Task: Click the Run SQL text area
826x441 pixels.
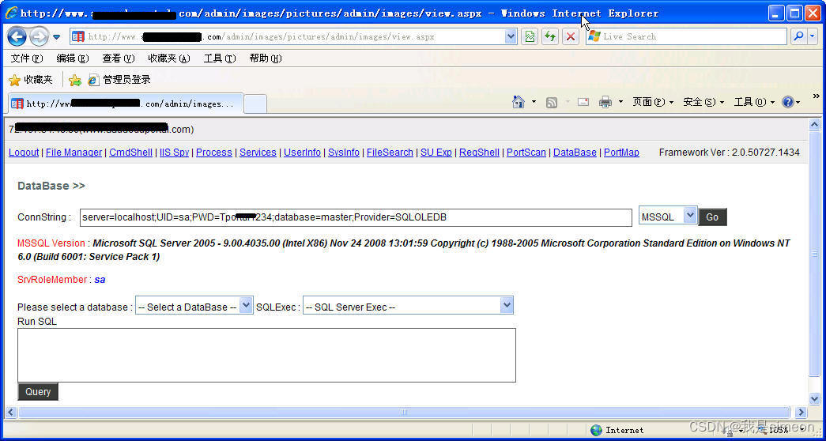Action: click(266, 355)
